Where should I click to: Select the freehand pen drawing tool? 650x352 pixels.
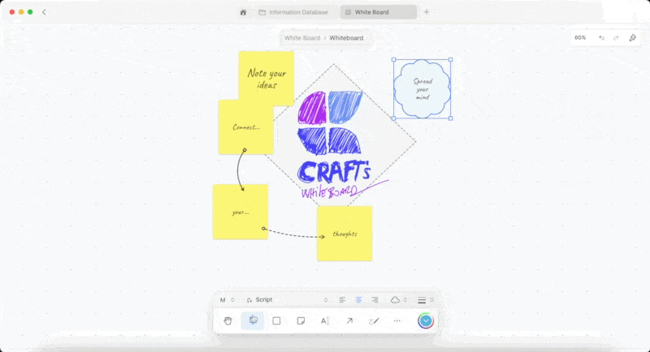click(x=374, y=320)
